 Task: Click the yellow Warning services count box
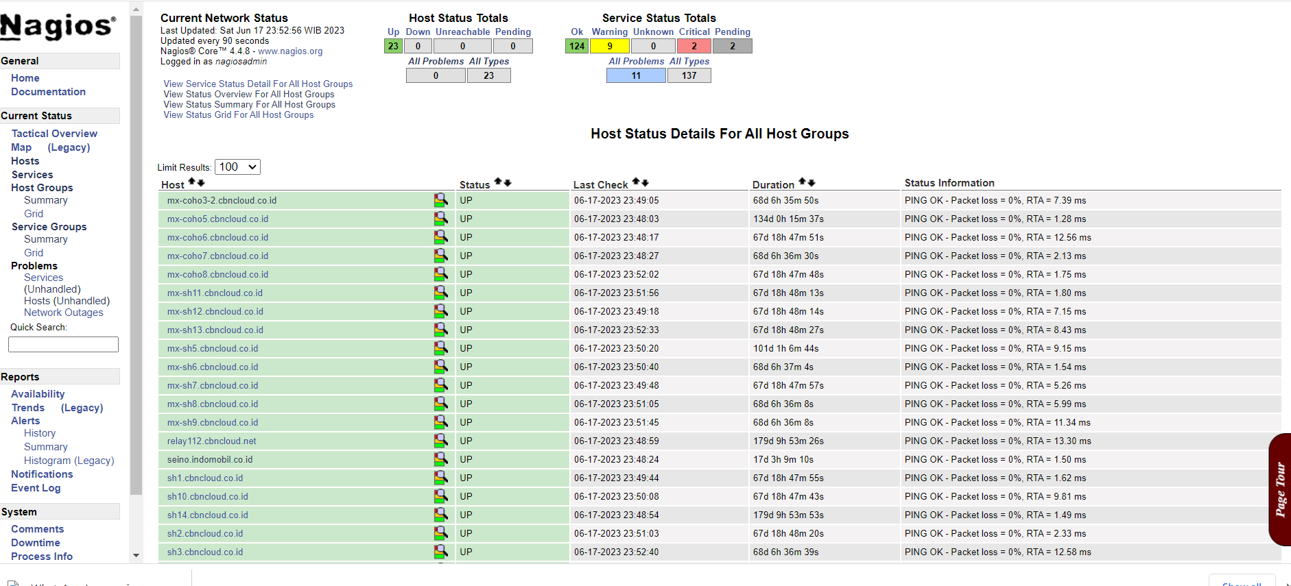pos(609,46)
